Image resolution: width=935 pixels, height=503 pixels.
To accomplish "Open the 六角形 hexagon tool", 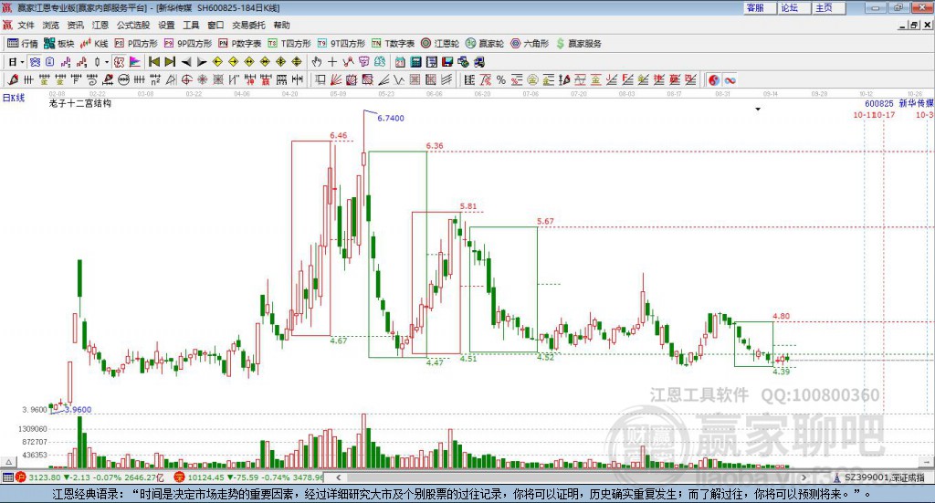I will (530, 44).
